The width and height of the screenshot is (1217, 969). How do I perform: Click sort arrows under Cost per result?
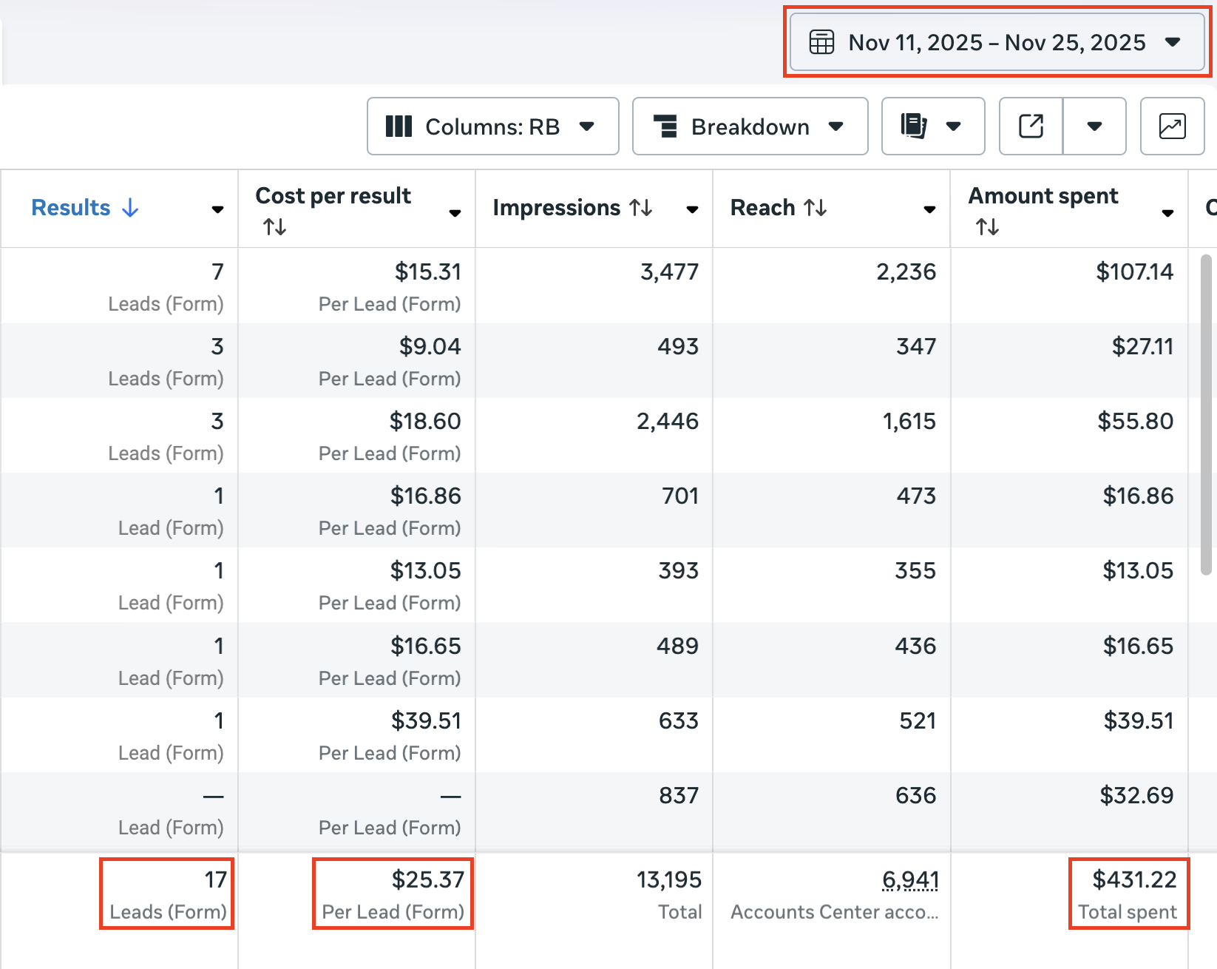click(275, 227)
